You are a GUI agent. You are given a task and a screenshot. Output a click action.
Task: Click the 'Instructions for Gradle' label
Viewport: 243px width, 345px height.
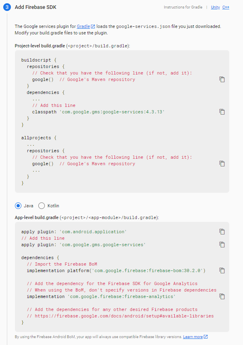[183, 7]
